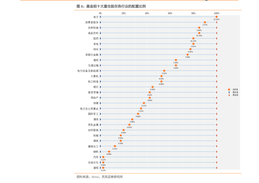
Task: Click the 60% axis label
Action: [x=170, y=13]
